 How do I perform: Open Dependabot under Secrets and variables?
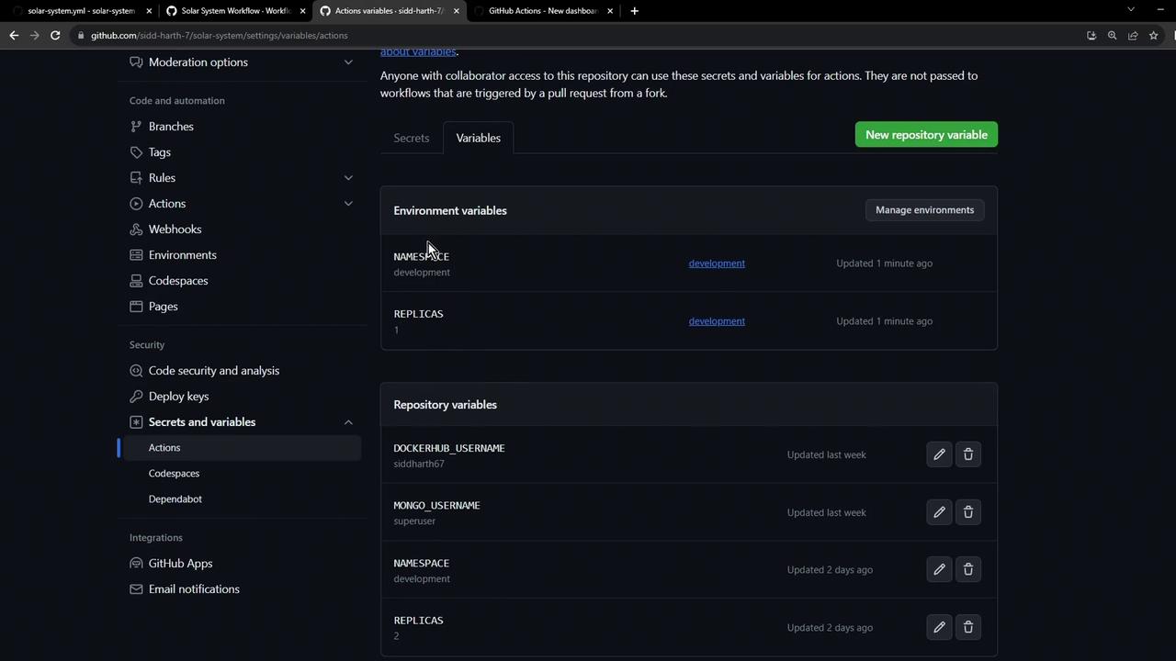[175, 499]
